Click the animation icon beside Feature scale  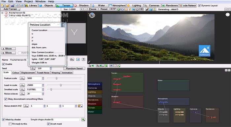(x=22, y=78)
